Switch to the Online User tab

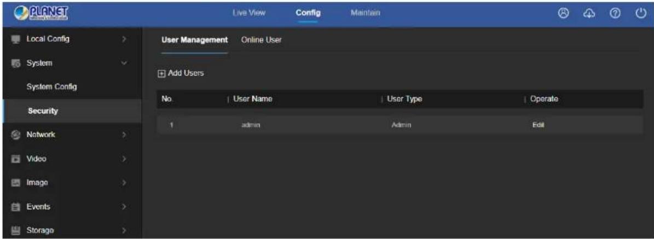coord(262,40)
